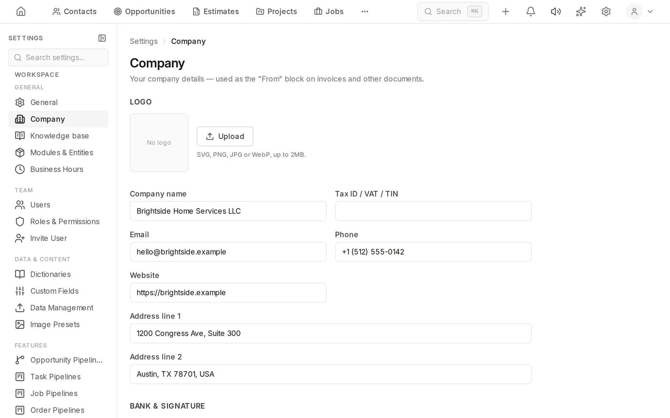Open the Users team page
The image size is (670, 418).
(x=58, y=205)
